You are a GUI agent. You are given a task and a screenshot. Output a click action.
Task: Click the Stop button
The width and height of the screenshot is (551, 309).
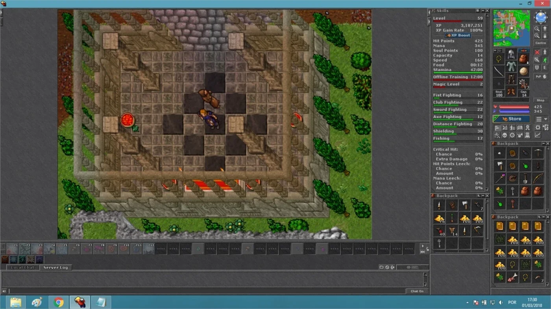click(541, 101)
